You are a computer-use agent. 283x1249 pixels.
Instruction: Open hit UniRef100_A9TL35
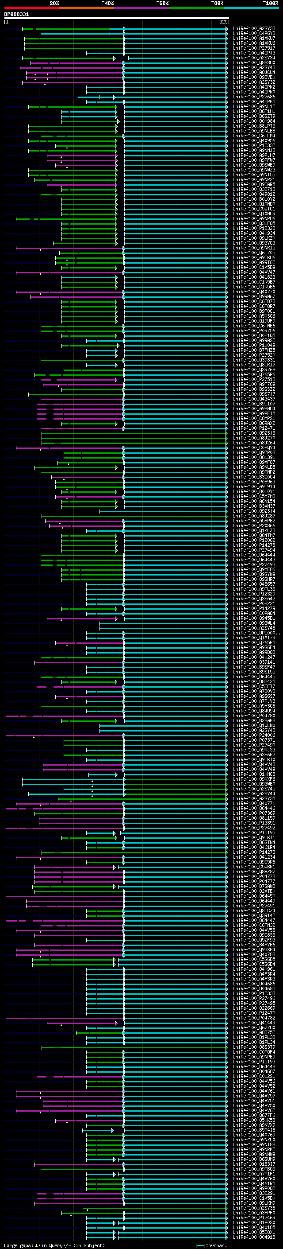[254, 589]
